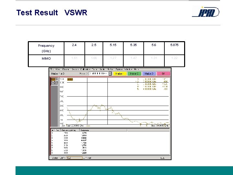The width and height of the screenshot is (233, 175).
Task: Open the Window menu
Action: point(128,69)
